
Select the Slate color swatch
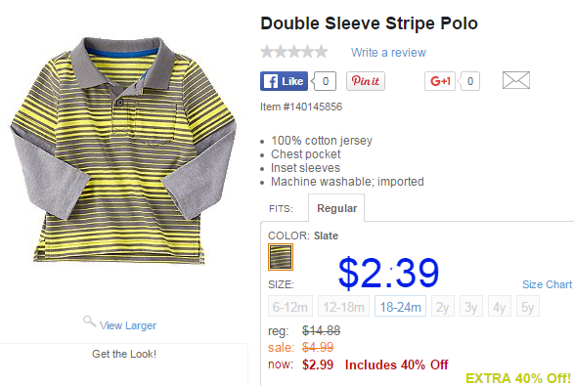click(281, 257)
